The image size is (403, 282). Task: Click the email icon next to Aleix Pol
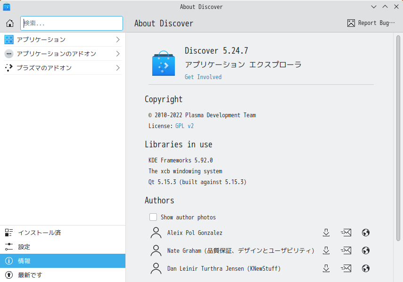(x=345, y=233)
